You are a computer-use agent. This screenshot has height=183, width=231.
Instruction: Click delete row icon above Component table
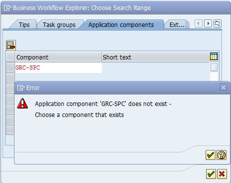(x=11, y=45)
